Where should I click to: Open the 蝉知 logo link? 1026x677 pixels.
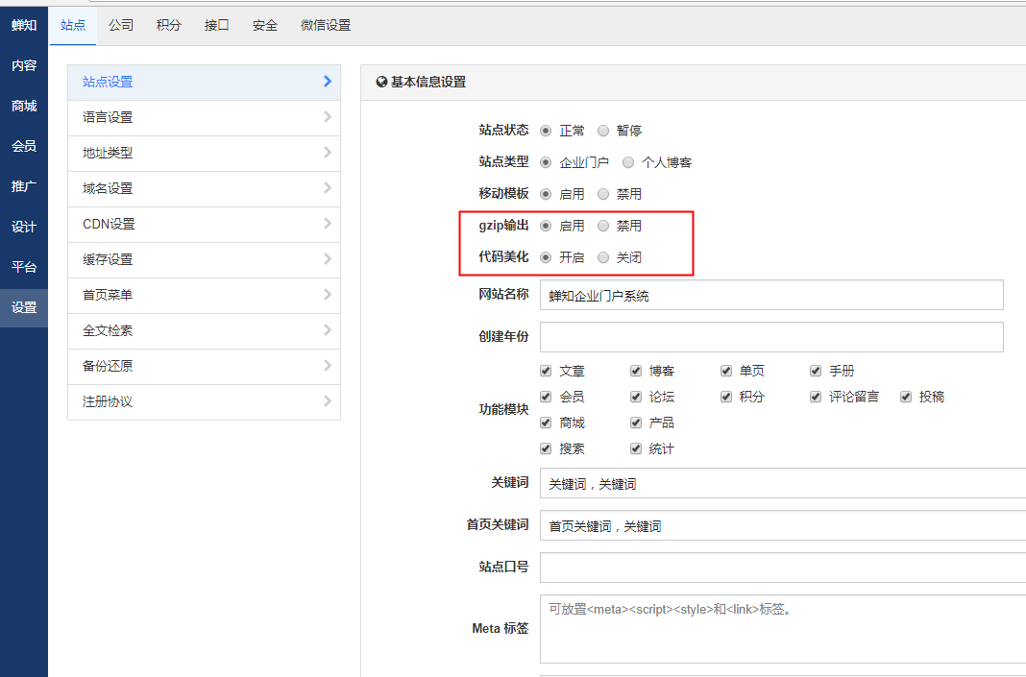pyautogui.click(x=24, y=25)
